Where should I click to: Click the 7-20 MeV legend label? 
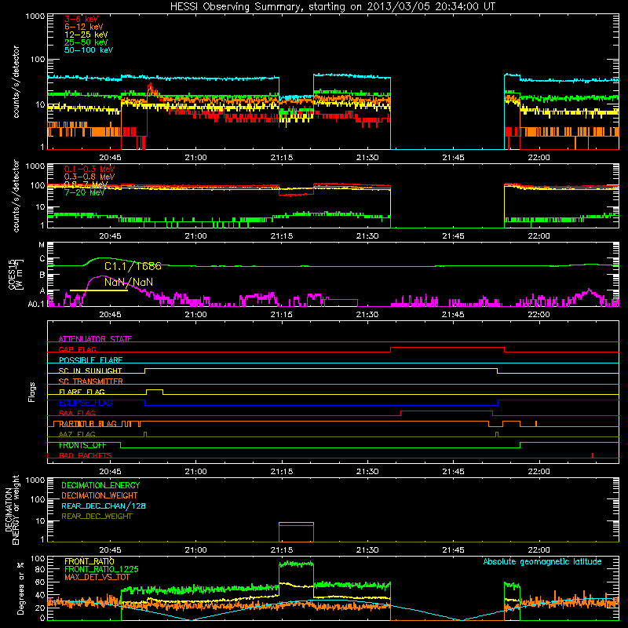click(85, 192)
